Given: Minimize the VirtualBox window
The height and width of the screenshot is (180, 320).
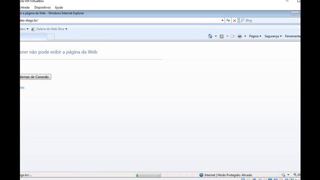Looking at the screenshot, I should coord(287,1).
